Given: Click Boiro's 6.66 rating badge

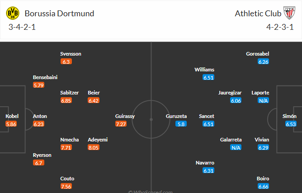Looking at the screenshot, I should pyautogui.click(x=264, y=186).
